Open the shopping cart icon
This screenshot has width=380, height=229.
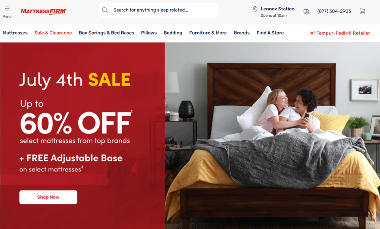click(363, 11)
